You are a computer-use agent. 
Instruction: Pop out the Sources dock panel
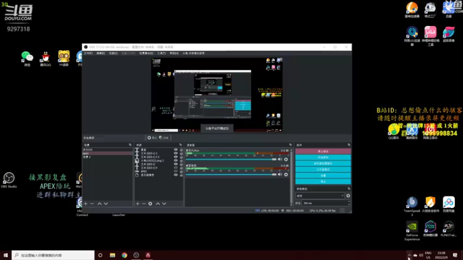181,145
